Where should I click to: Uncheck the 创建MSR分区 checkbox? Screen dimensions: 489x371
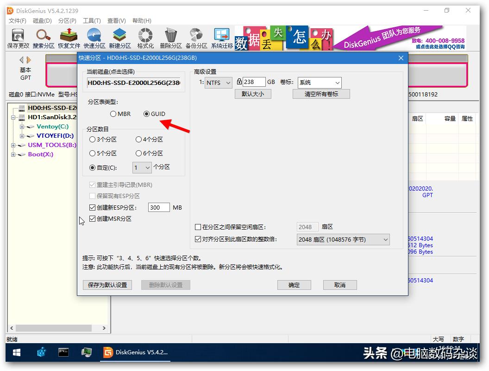[92, 218]
